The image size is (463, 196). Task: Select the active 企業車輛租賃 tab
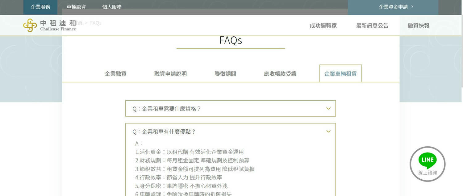(340, 73)
